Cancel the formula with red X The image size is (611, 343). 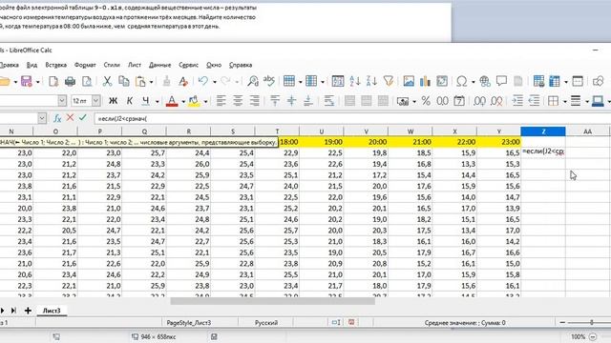70,117
